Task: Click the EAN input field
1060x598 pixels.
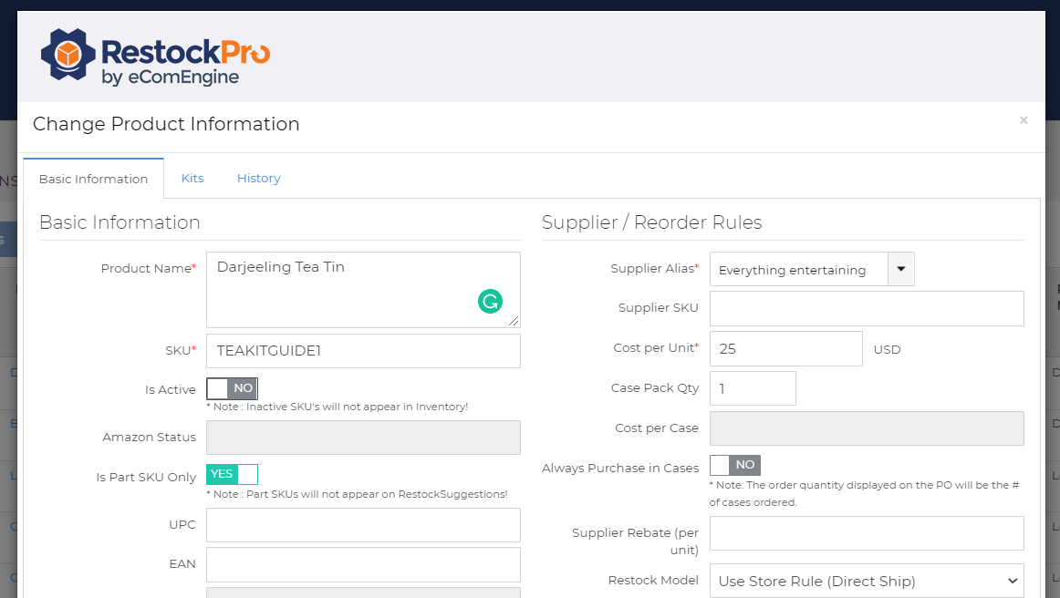Action: 363,565
